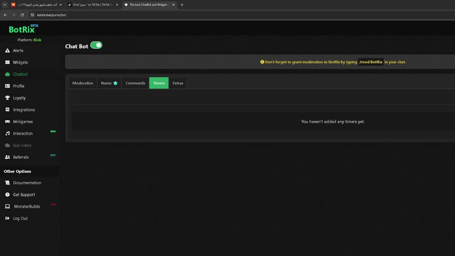Click the Get Support question icon
The width and height of the screenshot is (455, 256).
point(7,194)
